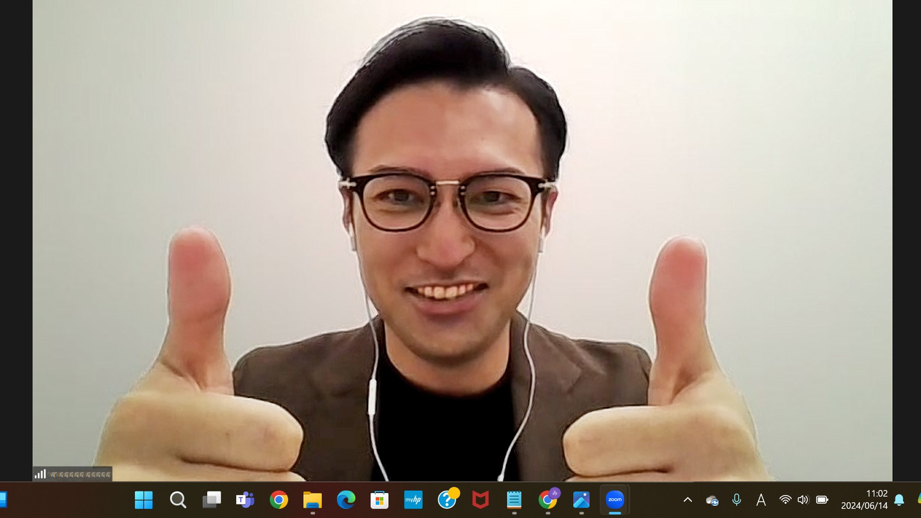
Task: Open Google Chrome from the taskbar
Action: click(x=279, y=499)
